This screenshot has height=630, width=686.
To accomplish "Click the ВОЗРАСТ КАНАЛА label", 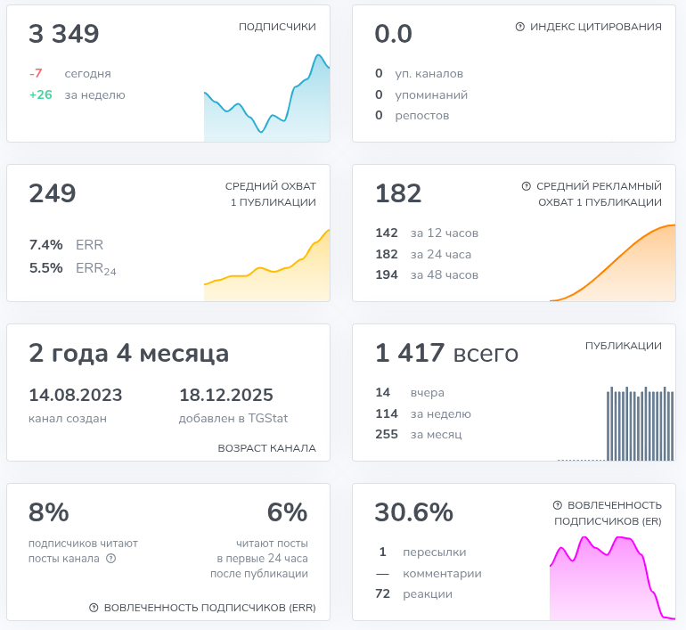I will [266, 448].
